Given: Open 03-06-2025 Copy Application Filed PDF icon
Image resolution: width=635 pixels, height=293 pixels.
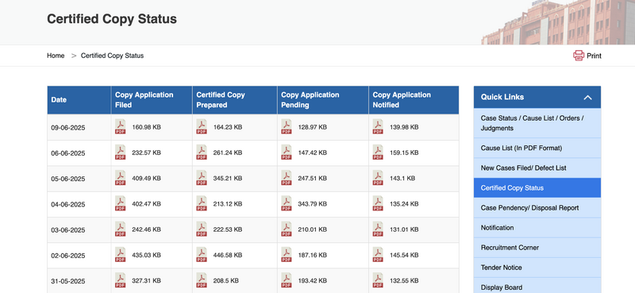Looking at the screenshot, I should coord(121,229).
